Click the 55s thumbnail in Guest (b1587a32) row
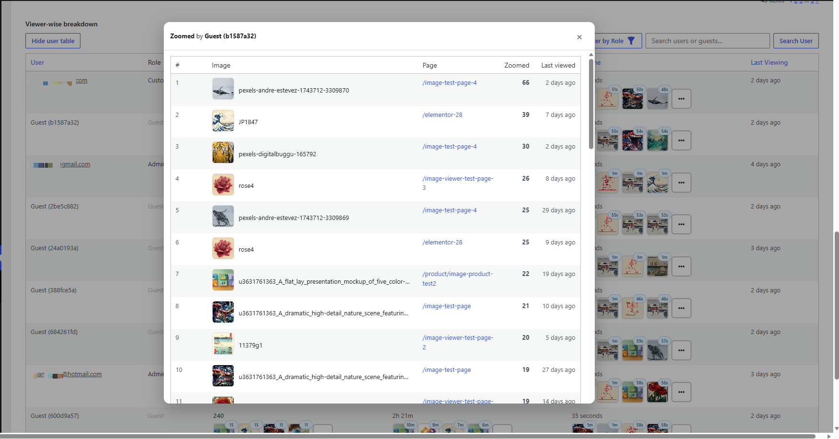The image size is (839, 439). 608,141
